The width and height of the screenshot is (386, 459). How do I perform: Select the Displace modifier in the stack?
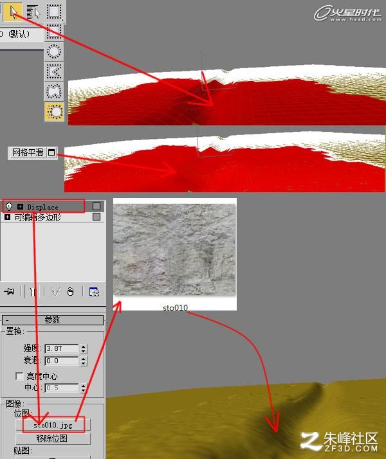44,206
